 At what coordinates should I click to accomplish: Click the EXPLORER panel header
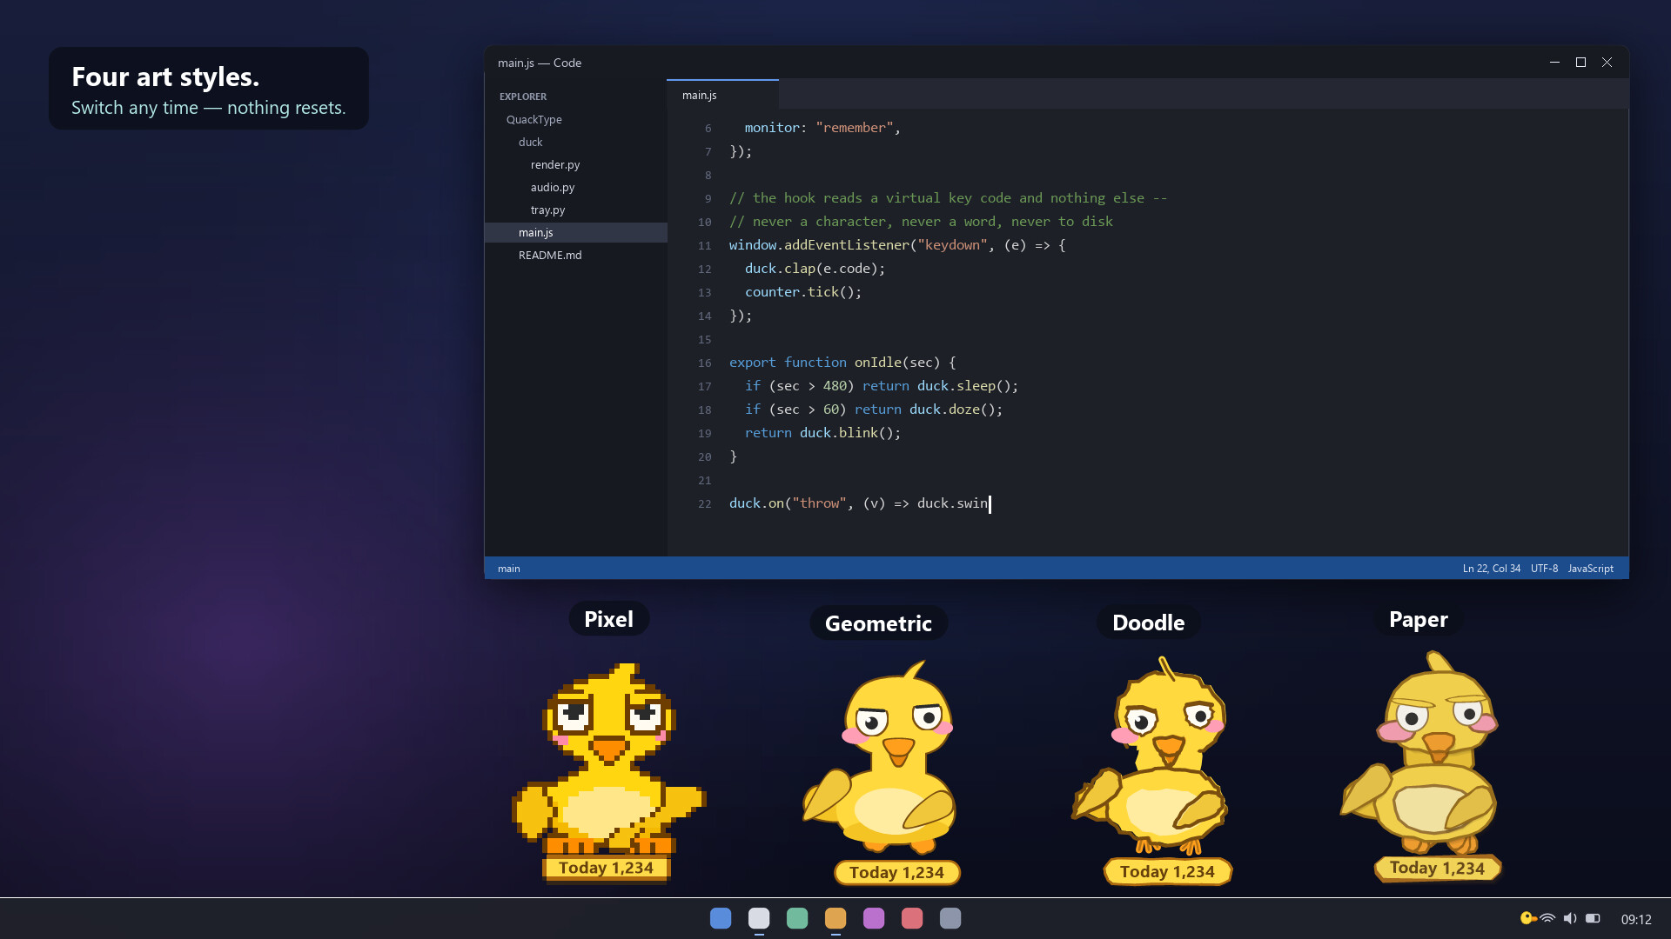[523, 97]
